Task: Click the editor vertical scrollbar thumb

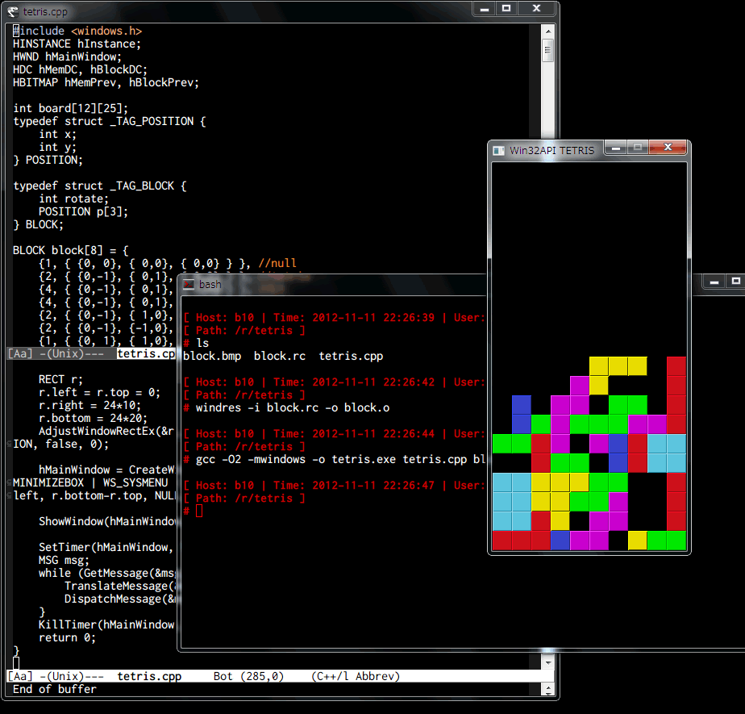Action: click(547, 50)
